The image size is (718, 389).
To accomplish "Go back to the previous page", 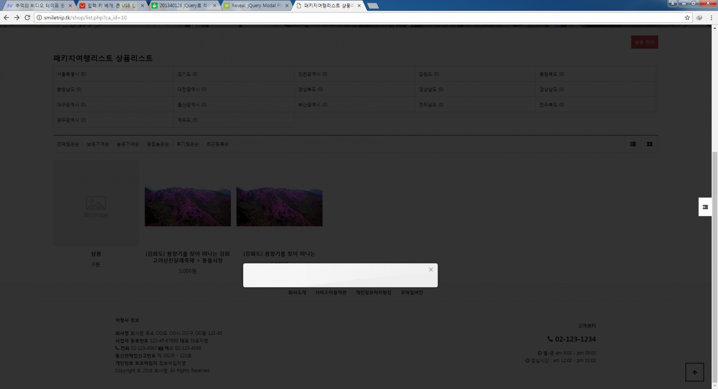I will pyautogui.click(x=6, y=17).
